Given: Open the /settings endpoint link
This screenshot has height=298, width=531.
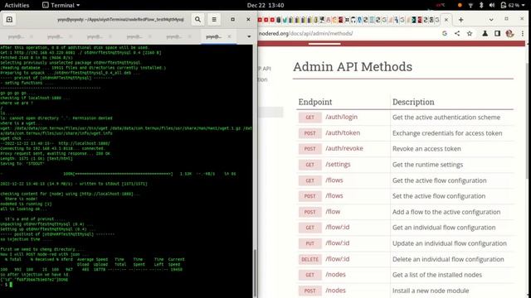Looking at the screenshot, I should (338, 164).
